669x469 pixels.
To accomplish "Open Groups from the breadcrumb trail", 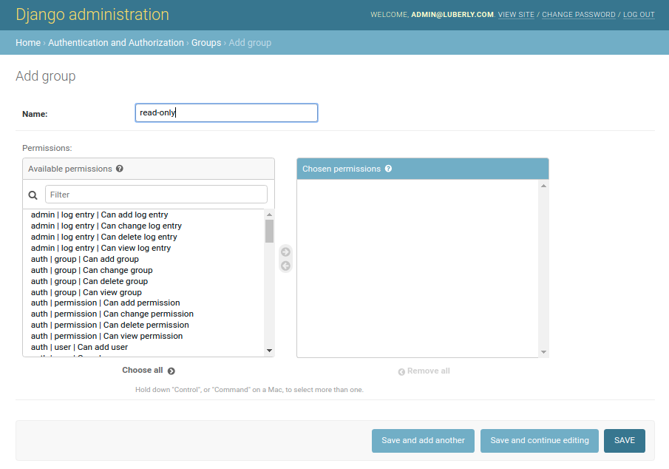I will coord(206,42).
